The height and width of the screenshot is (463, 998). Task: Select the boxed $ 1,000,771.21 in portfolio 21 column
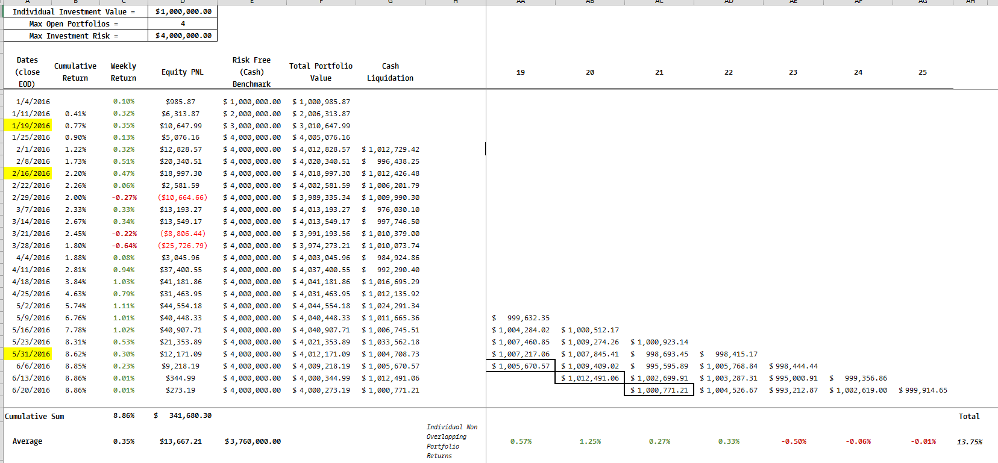click(x=659, y=390)
